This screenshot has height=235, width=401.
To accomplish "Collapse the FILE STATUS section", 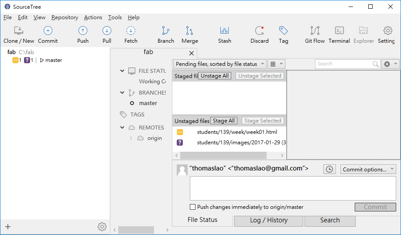I will 122,71.
